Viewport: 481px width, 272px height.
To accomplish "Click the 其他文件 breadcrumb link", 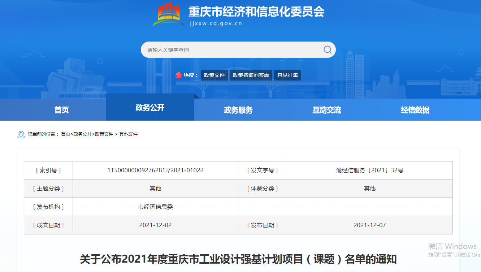I will click(128, 134).
